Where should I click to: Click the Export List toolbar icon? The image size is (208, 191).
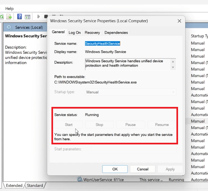click(x=9, y=16)
